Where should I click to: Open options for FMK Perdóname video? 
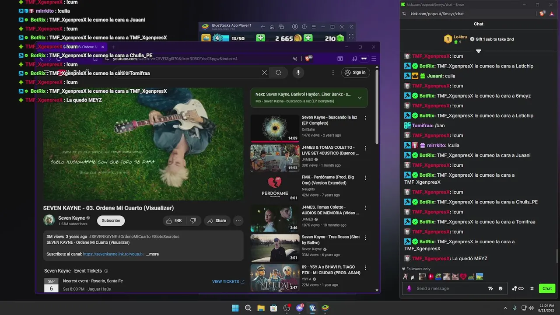click(365, 178)
